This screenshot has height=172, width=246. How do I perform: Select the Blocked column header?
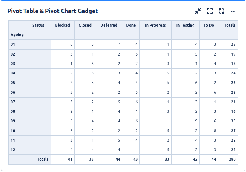pos(63,25)
